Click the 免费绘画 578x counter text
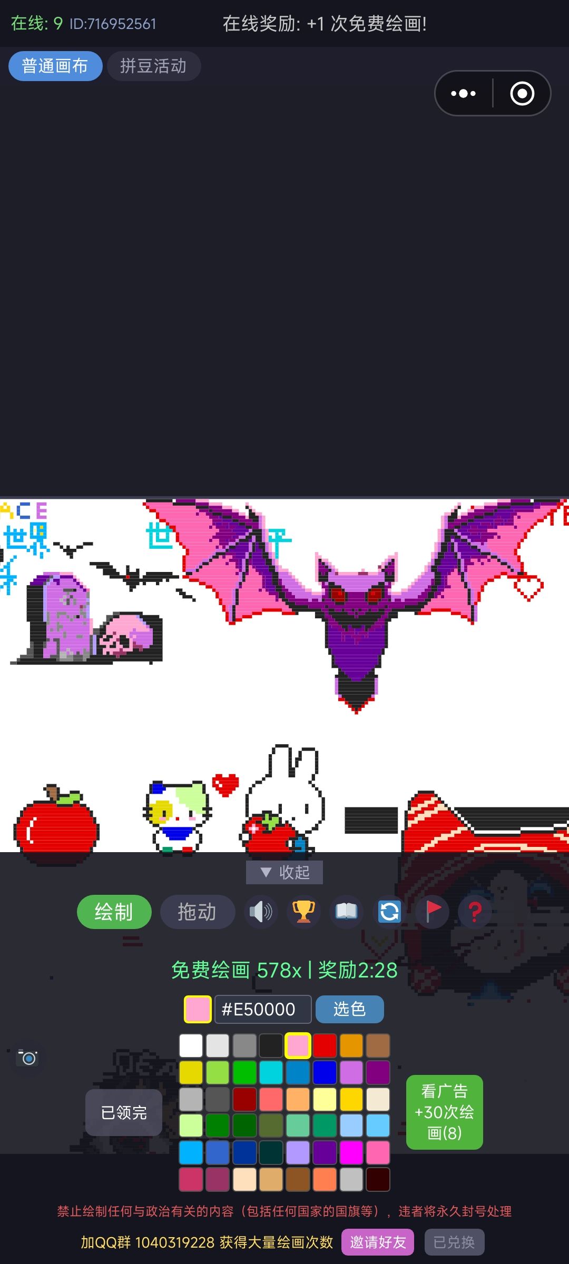Image resolution: width=569 pixels, height=1264 pixels. tap(237, 970)
